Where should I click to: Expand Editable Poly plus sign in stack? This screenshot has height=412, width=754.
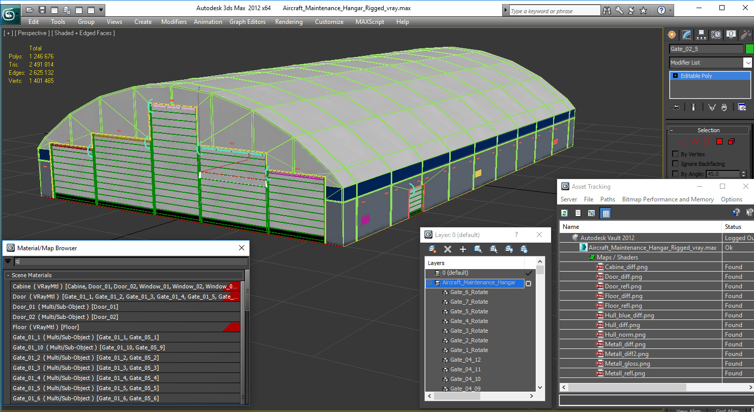[x=675, y=76]
